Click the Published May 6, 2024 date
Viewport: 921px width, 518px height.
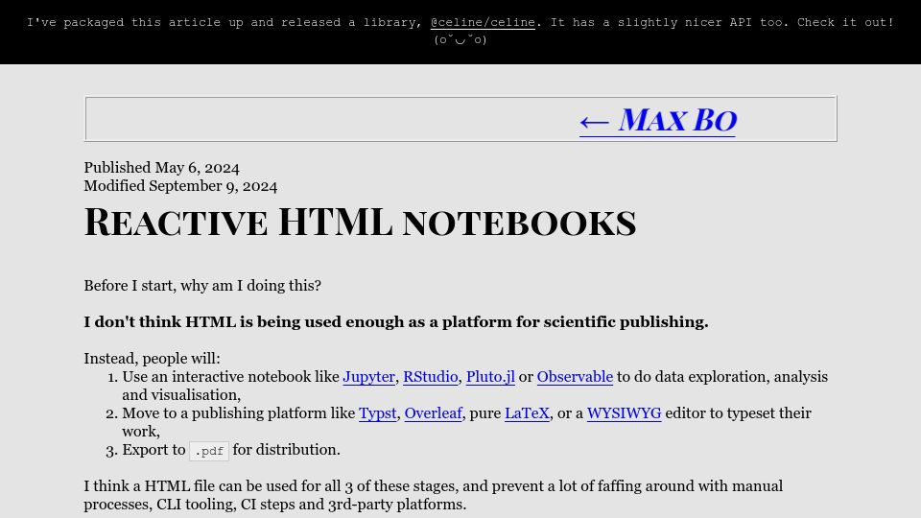pos(161,168)
